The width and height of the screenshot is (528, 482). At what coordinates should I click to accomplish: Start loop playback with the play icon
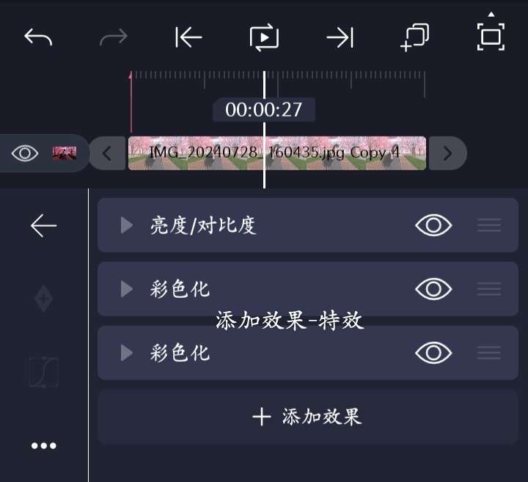click(x=264, y=37)
